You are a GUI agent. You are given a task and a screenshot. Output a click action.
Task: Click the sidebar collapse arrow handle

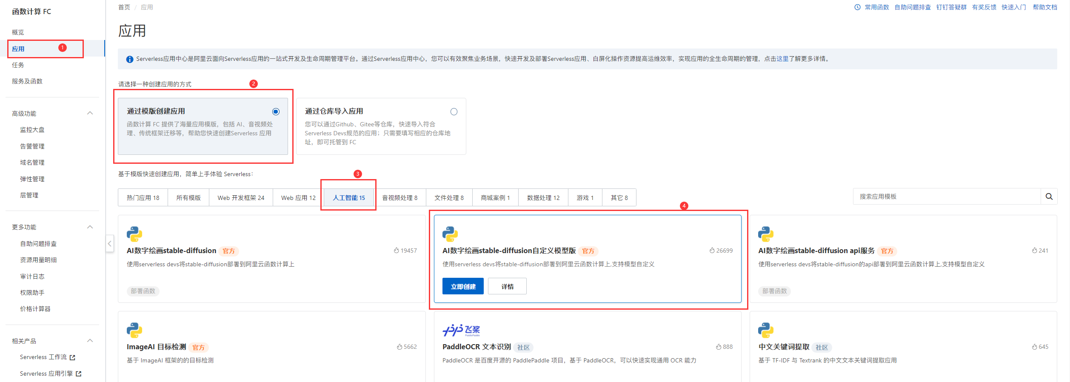[x=110, y=243]
